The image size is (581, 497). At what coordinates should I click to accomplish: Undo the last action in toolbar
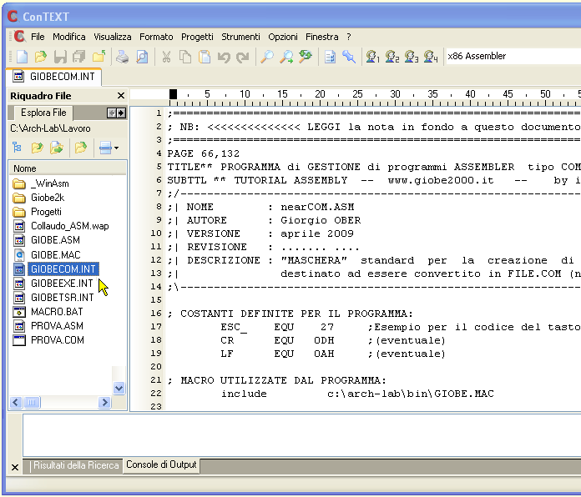click(224, 57)
